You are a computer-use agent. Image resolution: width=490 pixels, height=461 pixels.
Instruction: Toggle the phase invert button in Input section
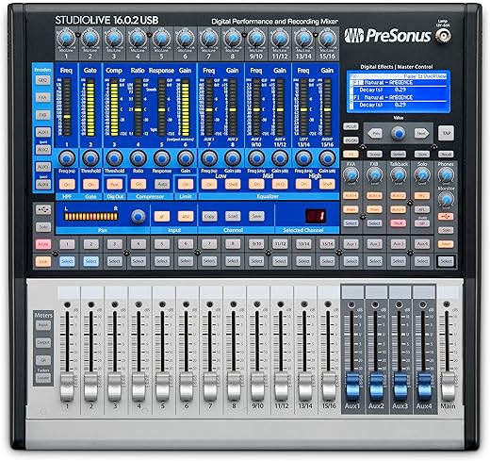tap(162, 216)
